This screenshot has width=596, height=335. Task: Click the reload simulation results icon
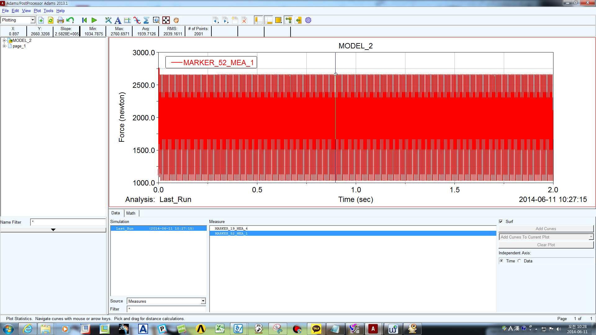click(x=51, y=20)
